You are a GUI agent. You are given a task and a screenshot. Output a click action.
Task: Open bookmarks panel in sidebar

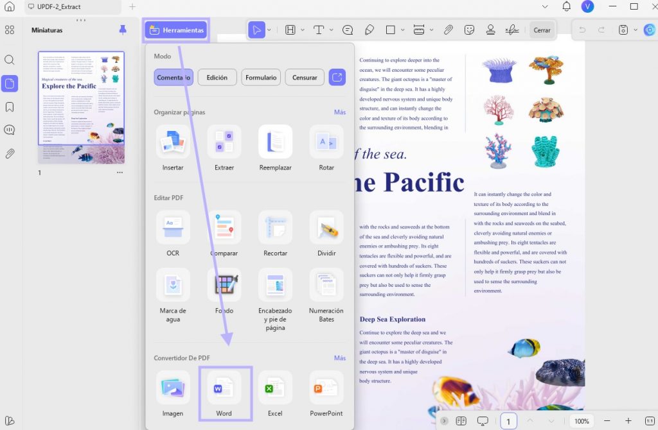(9, 107)
